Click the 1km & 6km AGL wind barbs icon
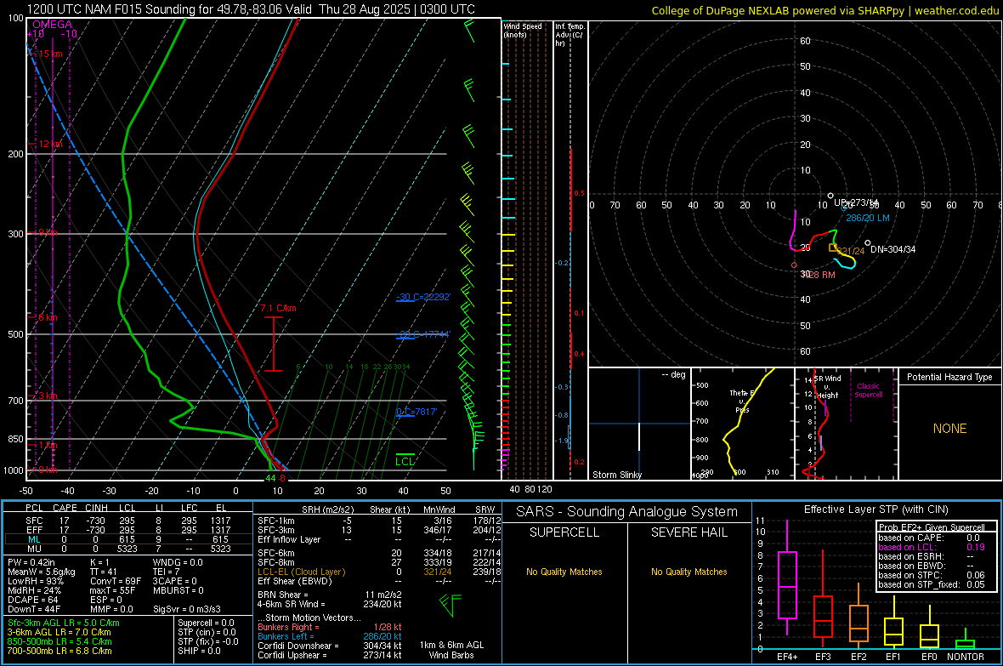Image resolution: width=1003 pixels, height=666 pixels. pos(450,605)
